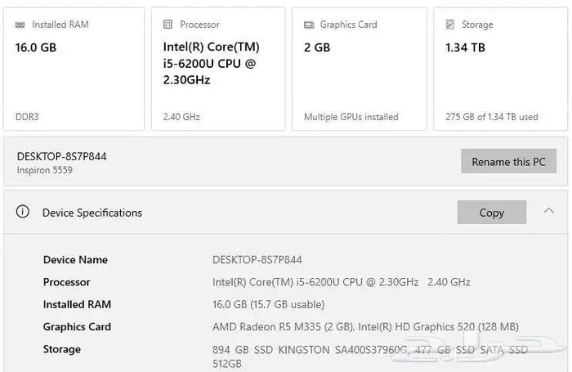The height and width of the screenshot is (372, 572).
Task: Click the Storage drive icon
Action: (450, 25)
